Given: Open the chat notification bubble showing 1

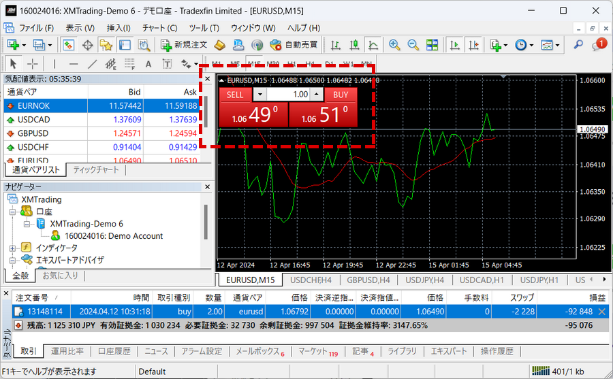Looking at the screenshot, I should pyautogui.click(x=599, y=44).
